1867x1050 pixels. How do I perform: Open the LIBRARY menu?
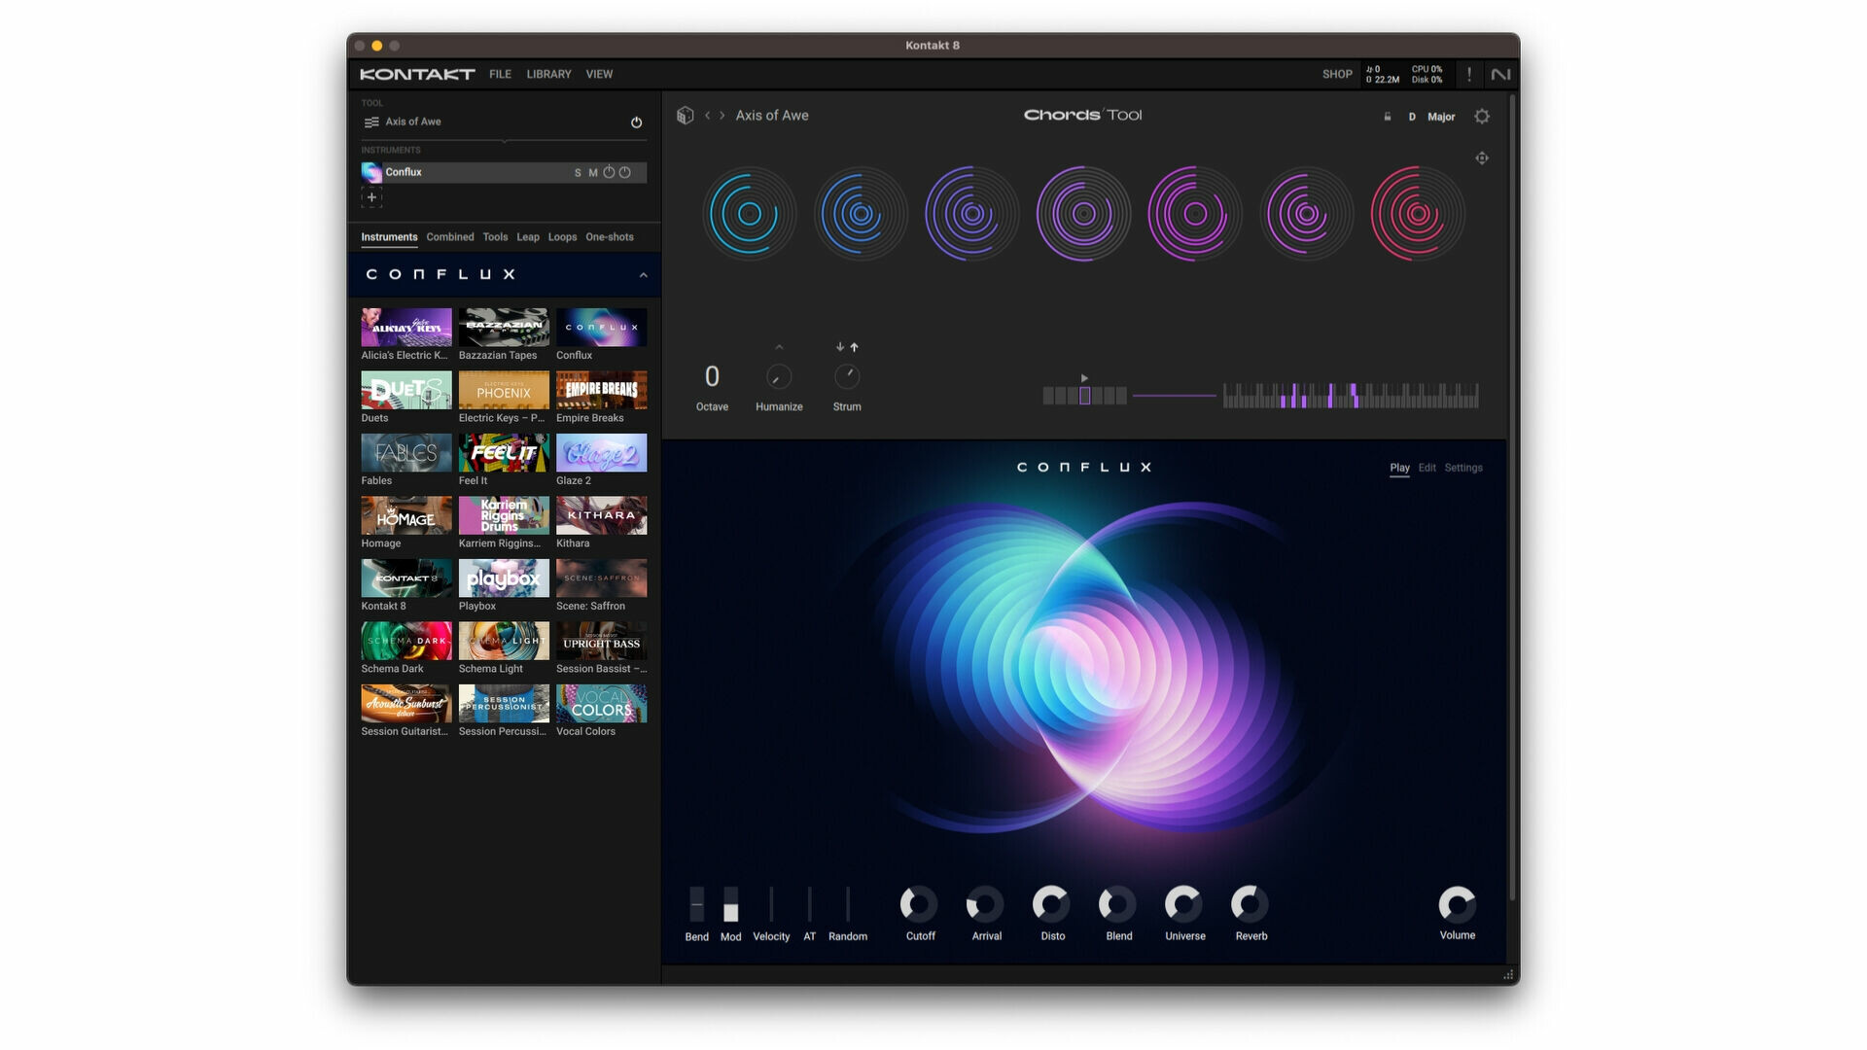point(548,74)
